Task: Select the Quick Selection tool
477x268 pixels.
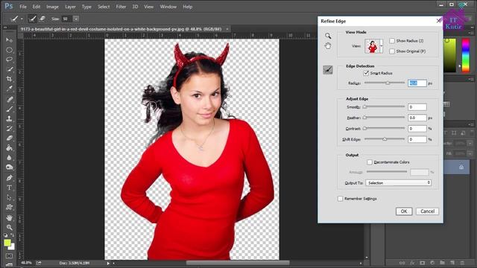Action: pyautogui.click(x=10, y=69)
